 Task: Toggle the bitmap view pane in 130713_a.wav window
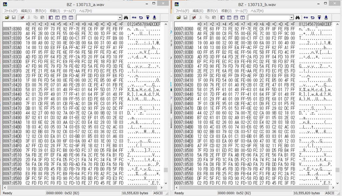pos(51,17)
